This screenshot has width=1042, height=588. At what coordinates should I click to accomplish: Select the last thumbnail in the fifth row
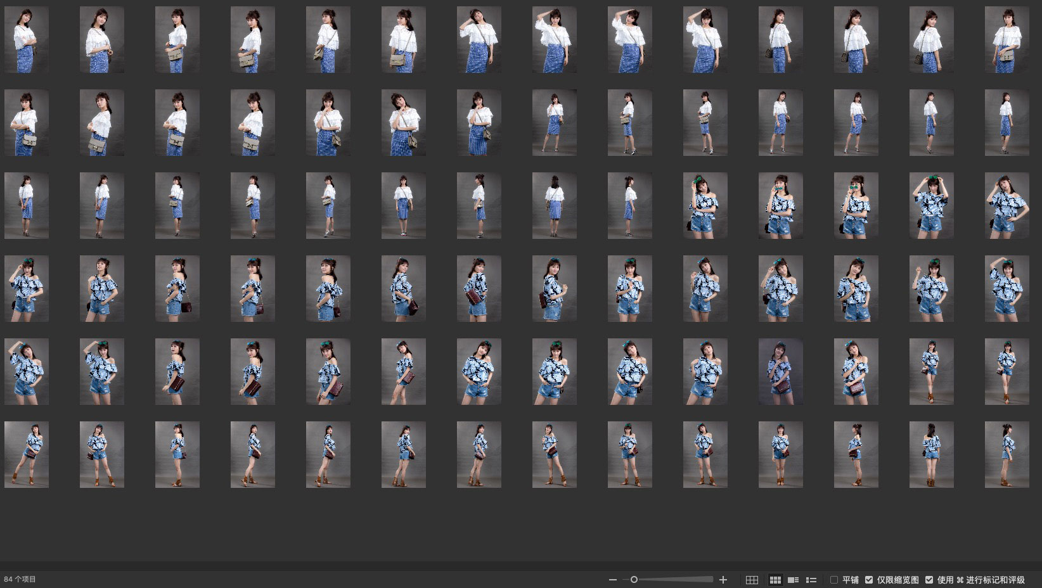[1007, 371]
